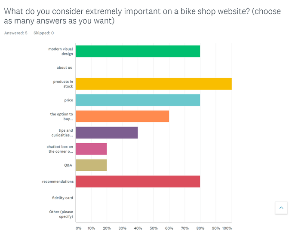Click the teal price bar
The image size is (289, 230).
pyautogui.click(x=138, y=100)
